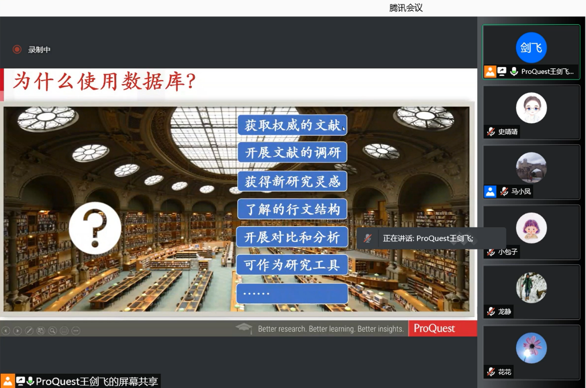Image resolution: width=586 pixels, height=388 pixels.
Task: Click the 可作为研究工具 blue box
Action: [x=292, y=265]
